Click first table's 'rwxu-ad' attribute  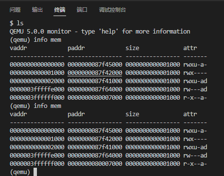coord(195,81)
